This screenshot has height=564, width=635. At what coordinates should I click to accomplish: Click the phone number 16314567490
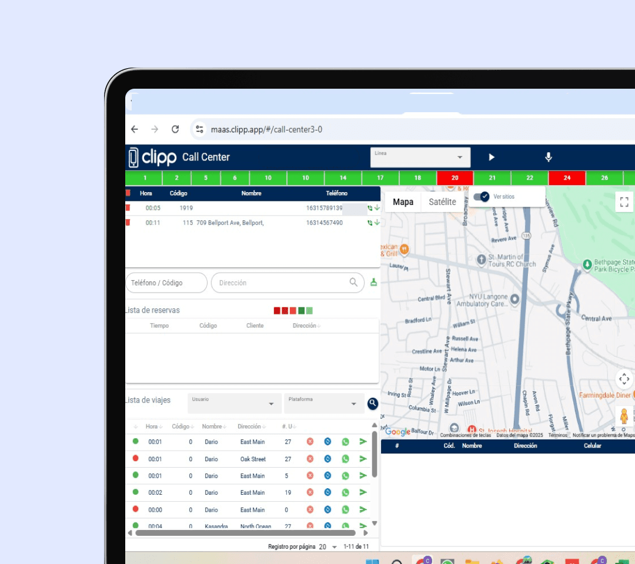(325, 223)
